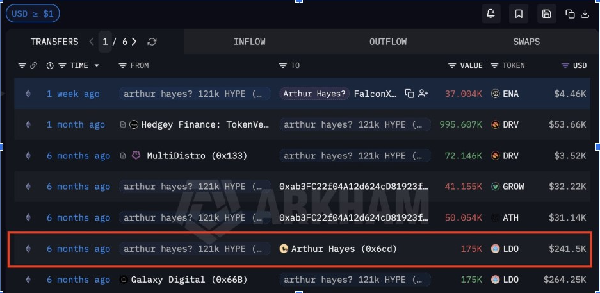Click Ethereum icon in GROW row
This screenshot has width=600, height=293.
tap(28, 187)
